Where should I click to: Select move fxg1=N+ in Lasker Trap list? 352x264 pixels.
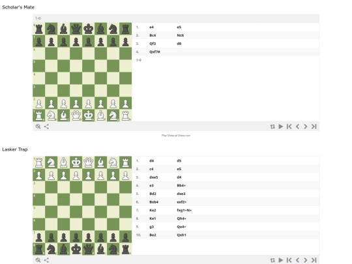(184, 211)
